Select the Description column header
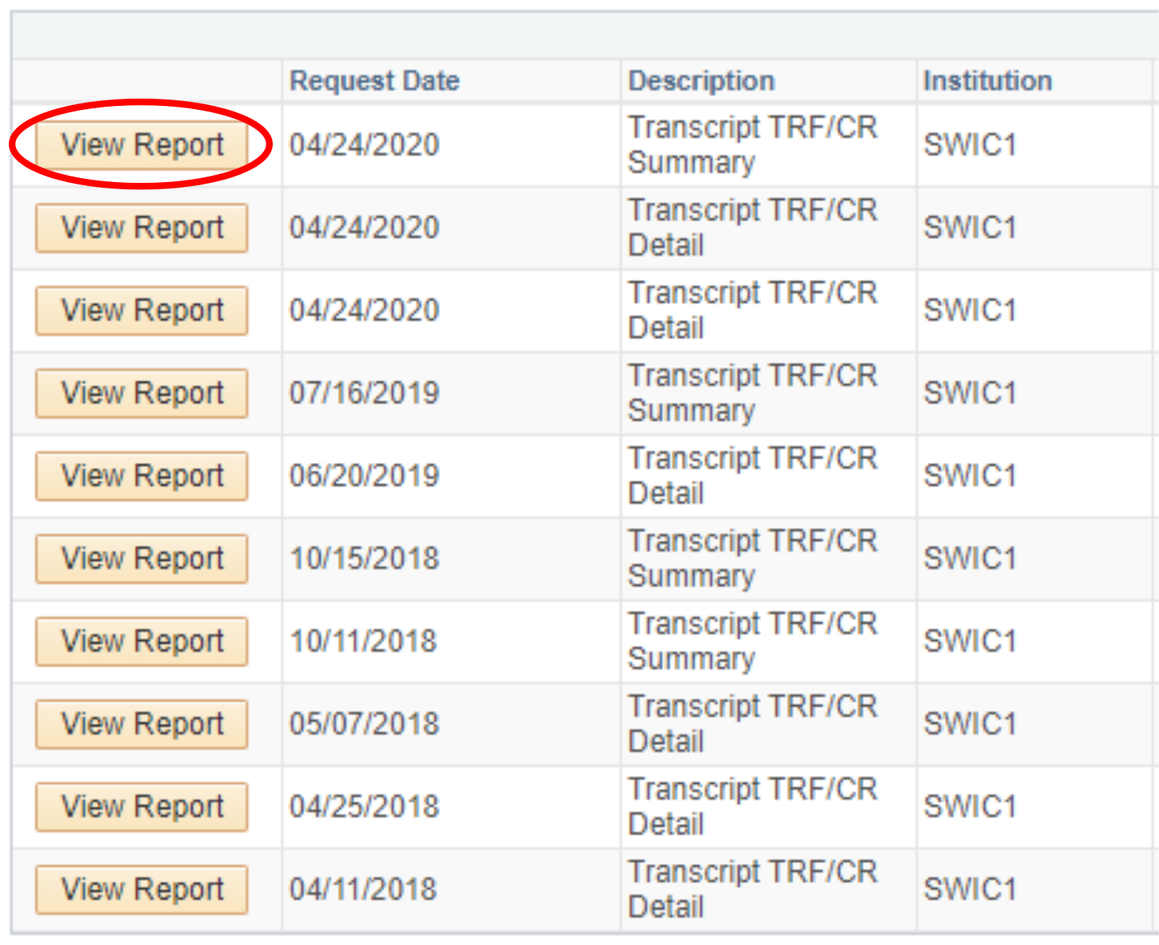The height and width of the screenshot is (945, 1159). (701, 81)
